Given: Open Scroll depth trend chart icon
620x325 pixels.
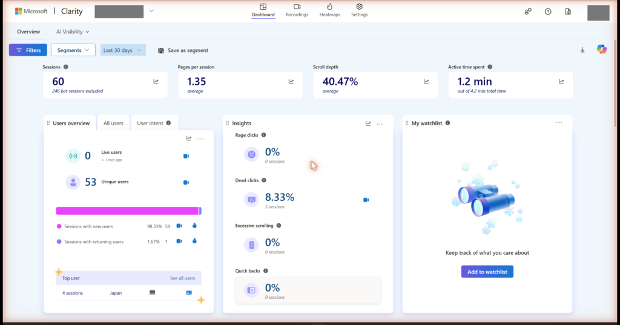Looking at the screenshot, I should point(426,82).
